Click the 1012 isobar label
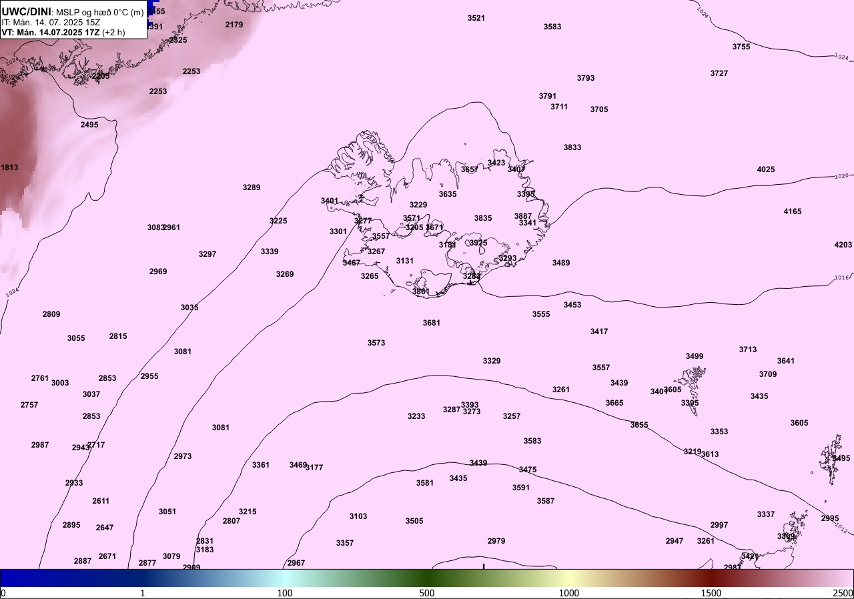This screenshot has height=599, width=854. click(x=841, y=530)
